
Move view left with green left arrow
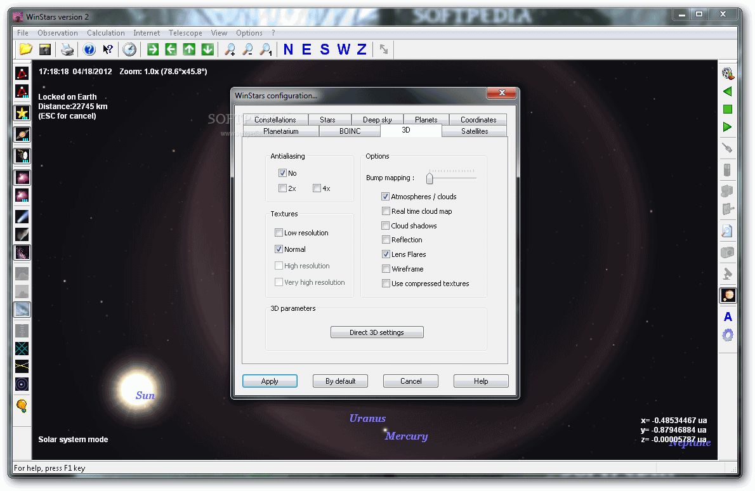[x=171, y=49]
